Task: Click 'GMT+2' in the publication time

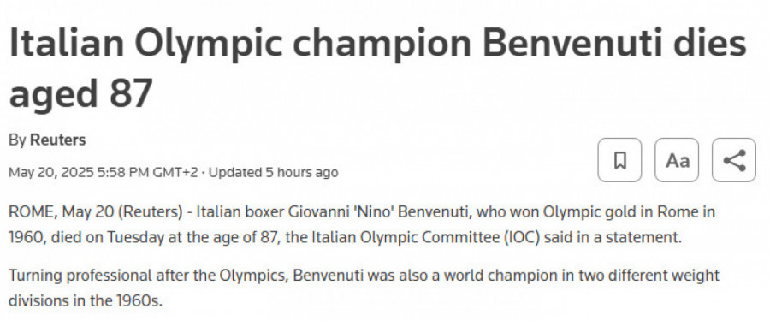Action: pyautogui.click(x=175, y=173)
